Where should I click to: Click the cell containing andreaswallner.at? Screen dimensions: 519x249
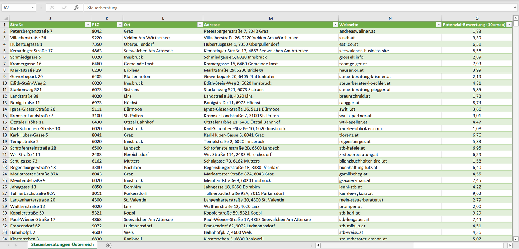[357, 31]
